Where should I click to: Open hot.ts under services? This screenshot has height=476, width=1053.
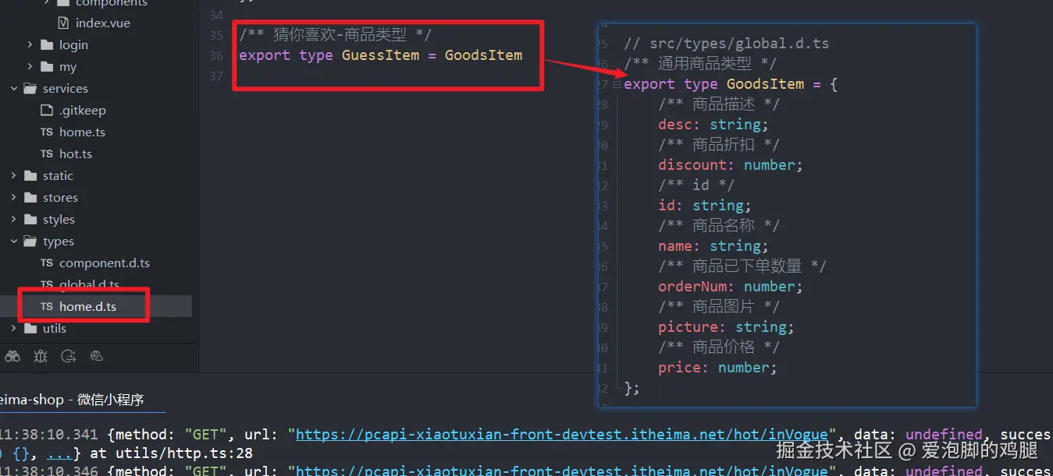[76, 154]
